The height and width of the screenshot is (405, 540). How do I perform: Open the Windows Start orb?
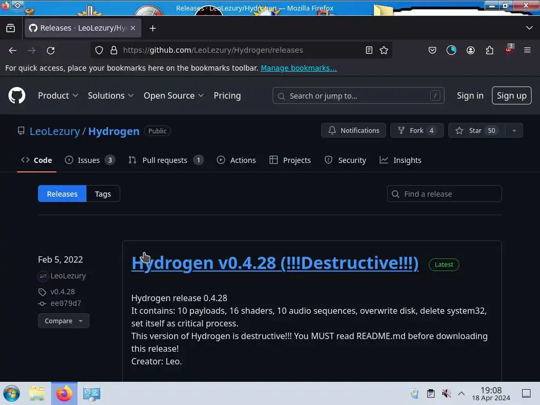(x=12, y=393)
